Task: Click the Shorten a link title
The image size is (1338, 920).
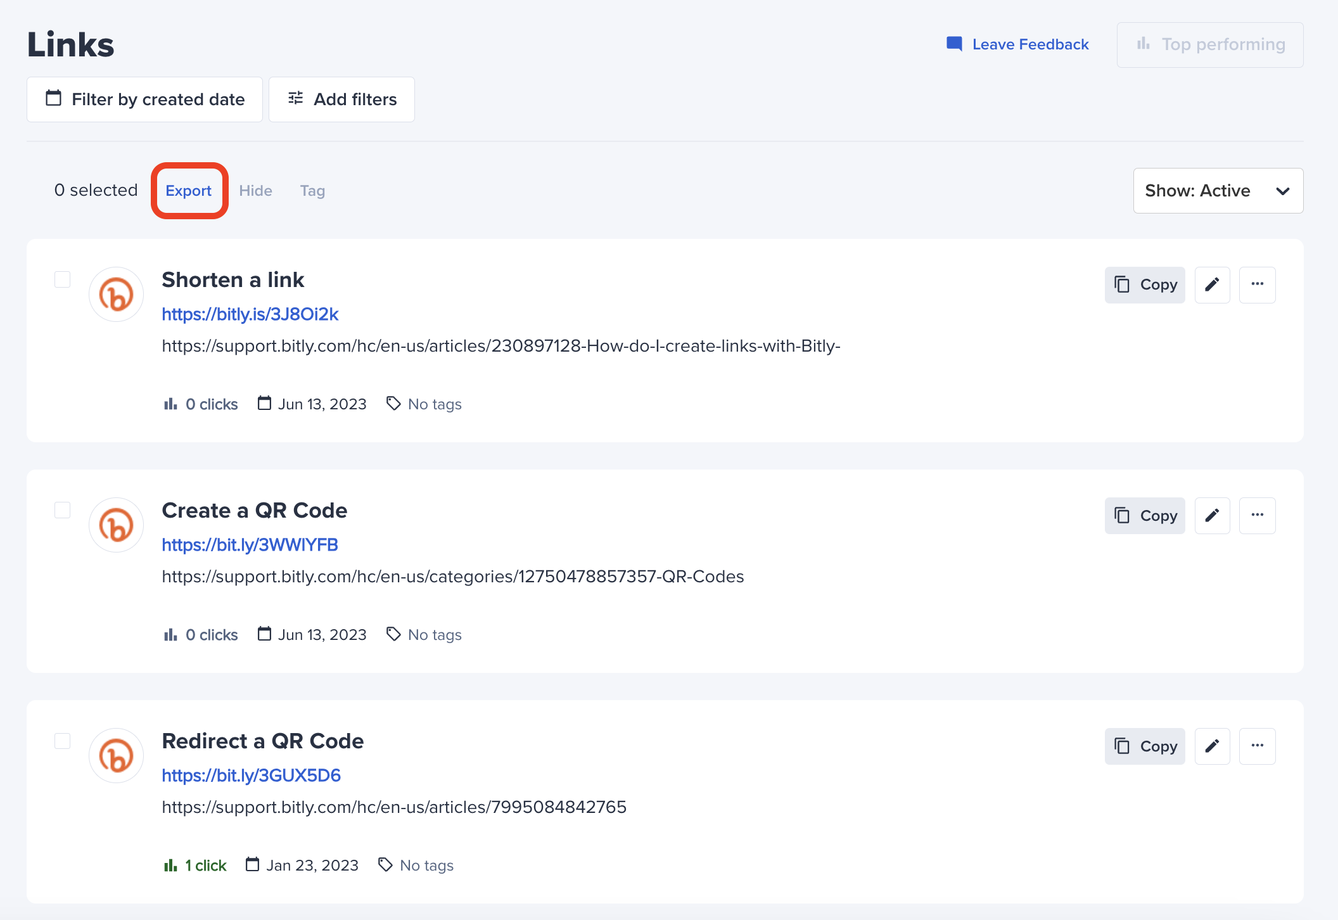Action: click(x=233, y=280)
